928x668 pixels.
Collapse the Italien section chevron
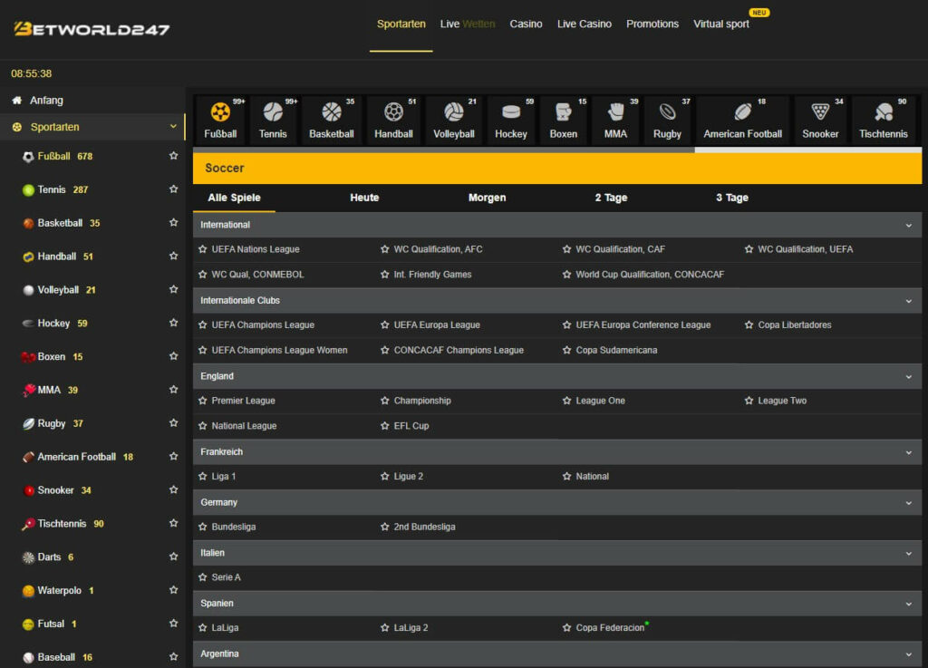pyautogui.click(x=908, y=554)
